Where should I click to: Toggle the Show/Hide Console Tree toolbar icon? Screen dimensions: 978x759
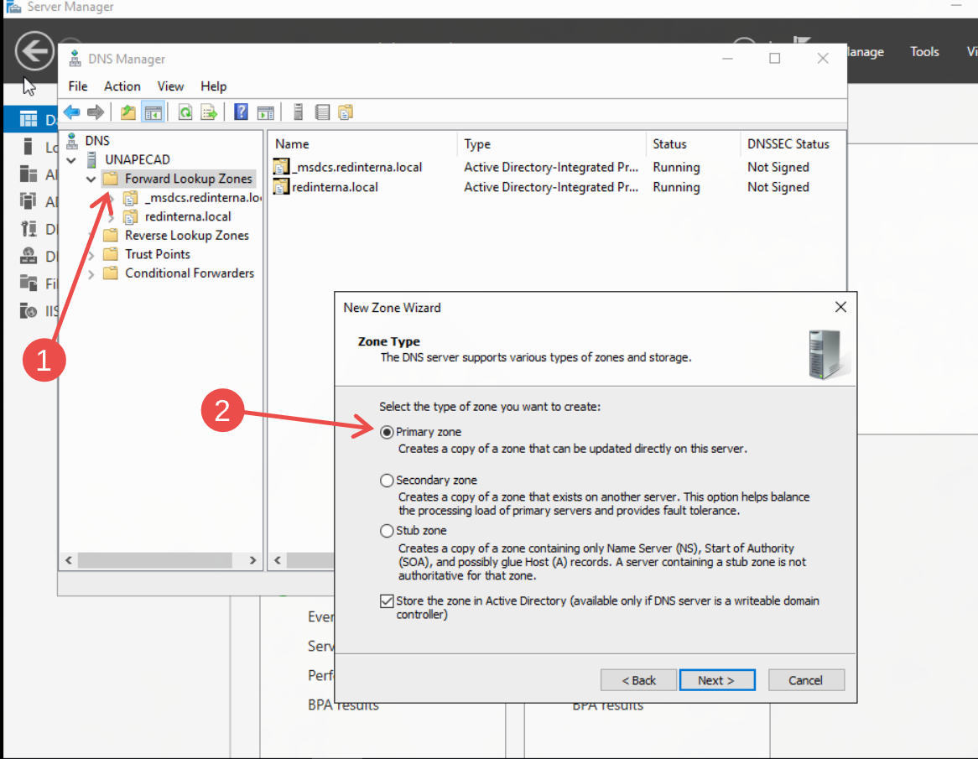tap(153, 112)
